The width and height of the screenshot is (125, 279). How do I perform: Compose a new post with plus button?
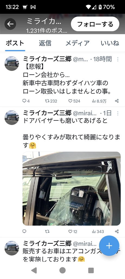click(109, 246)
